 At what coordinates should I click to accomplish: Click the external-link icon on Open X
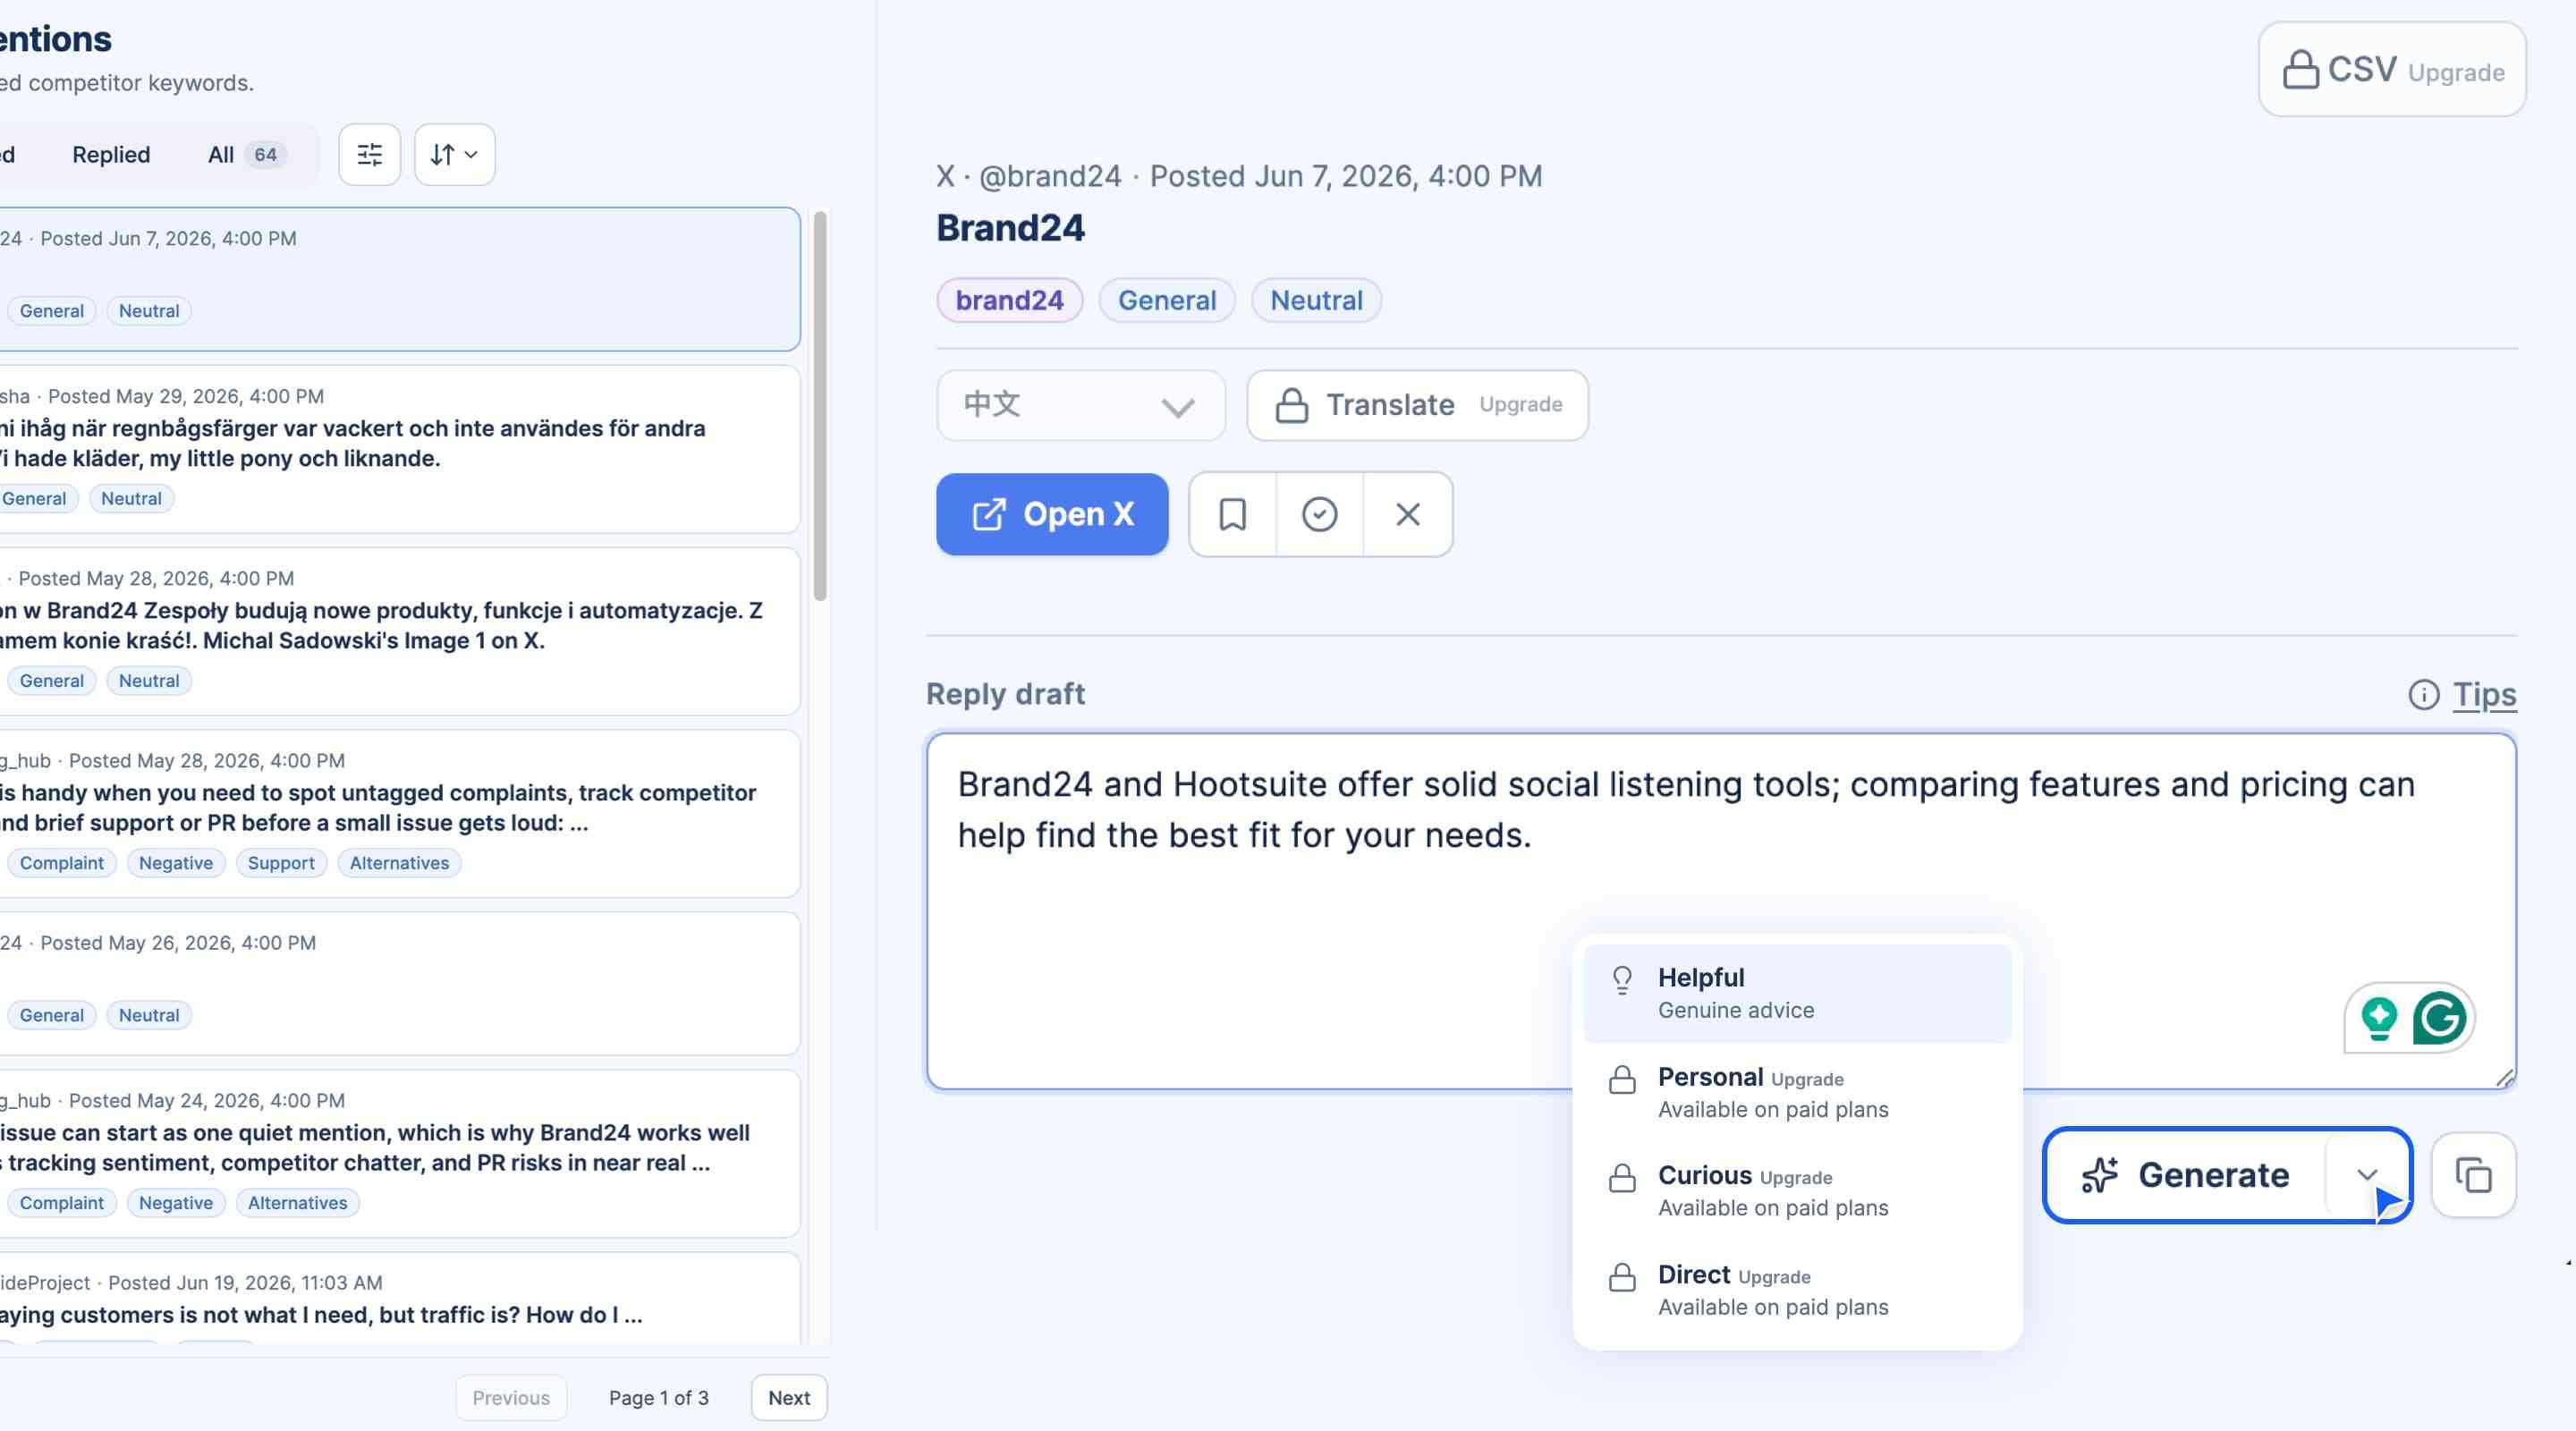[988, 514]
